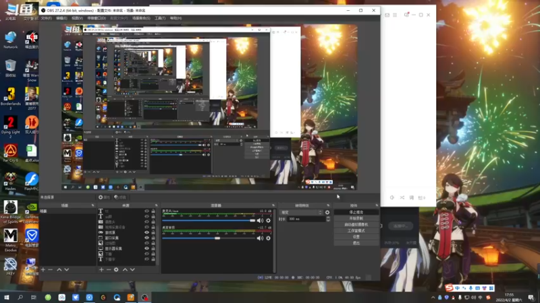Open the 编辑(E) menu
This screenshot has height=303, width=540.
coord(61,18)
